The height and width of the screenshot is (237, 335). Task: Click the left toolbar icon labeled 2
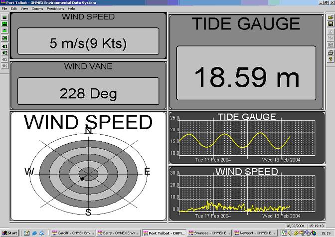coord(4,52)
